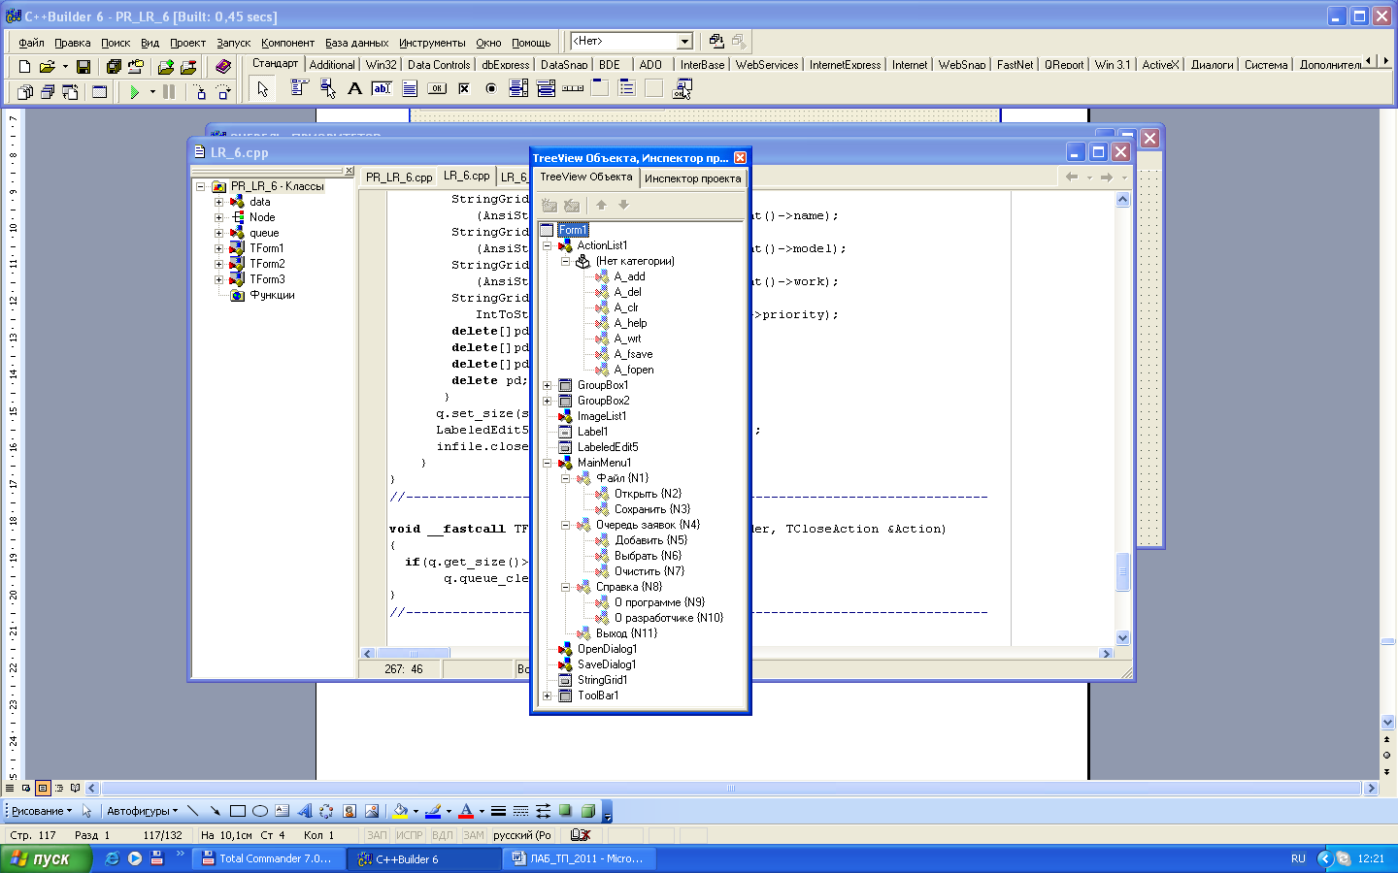Click the code editor vertical scrollbar down arrow

[x=1123, y=637]
